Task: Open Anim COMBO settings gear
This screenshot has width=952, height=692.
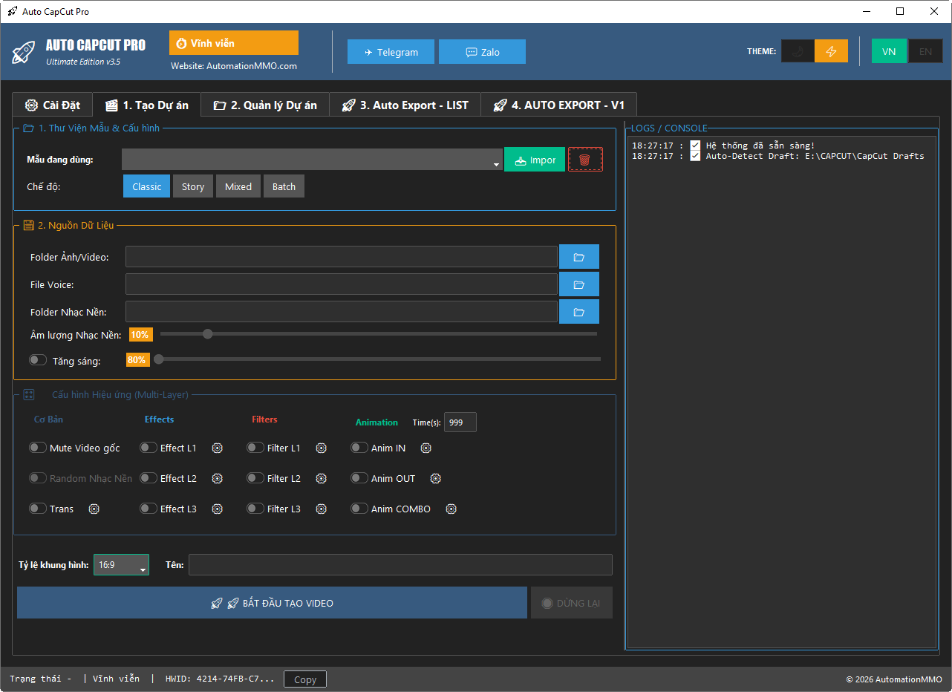Action: pyautogui.click(x=451, y=509)
